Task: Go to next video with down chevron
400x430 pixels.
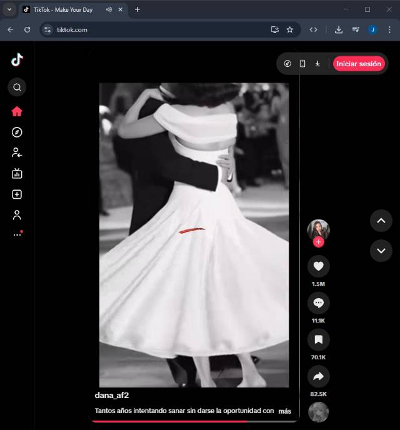Action: pyautogui.click(x=381, y=251)
